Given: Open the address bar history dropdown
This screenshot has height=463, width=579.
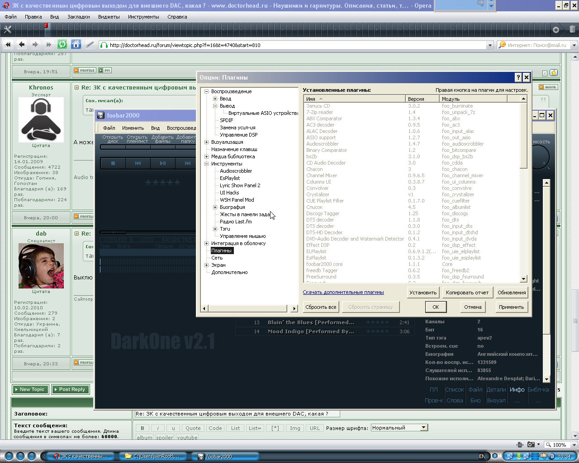Looking at the screenshot, I should 490,45.
